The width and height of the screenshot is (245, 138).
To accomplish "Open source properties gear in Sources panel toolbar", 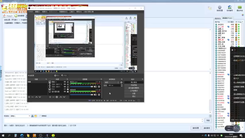I will click(x=57, y=97).
